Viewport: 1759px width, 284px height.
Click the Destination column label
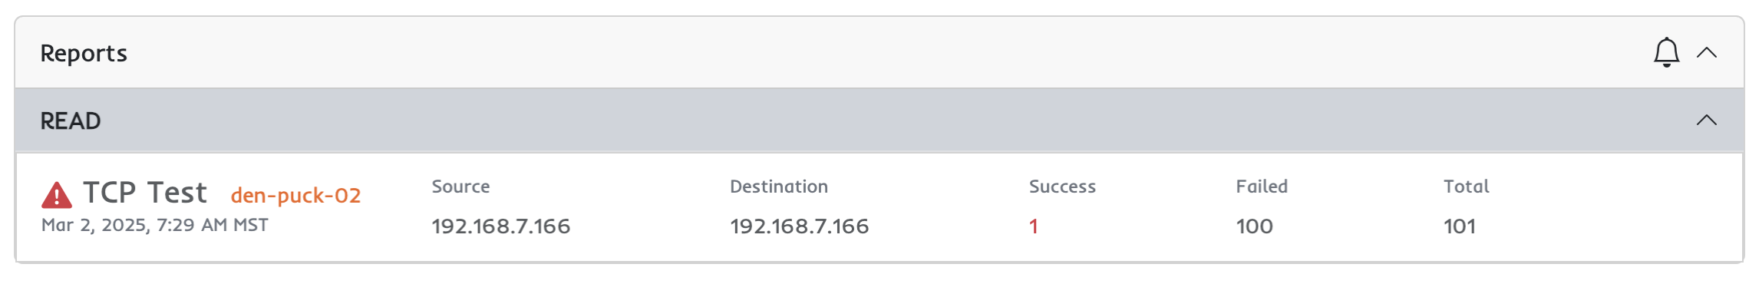pos(779,187)
